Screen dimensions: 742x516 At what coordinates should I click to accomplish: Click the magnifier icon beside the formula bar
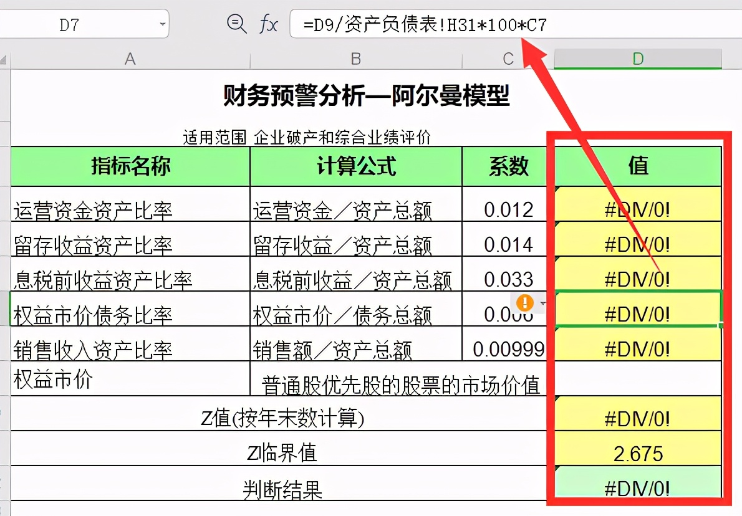click(236, 23)
